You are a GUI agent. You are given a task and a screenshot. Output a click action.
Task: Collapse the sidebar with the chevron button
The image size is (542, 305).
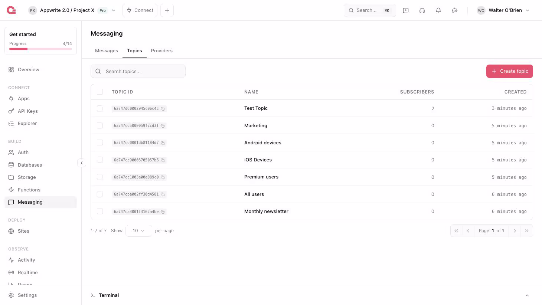pyautogui.click(x=82, y=163)
